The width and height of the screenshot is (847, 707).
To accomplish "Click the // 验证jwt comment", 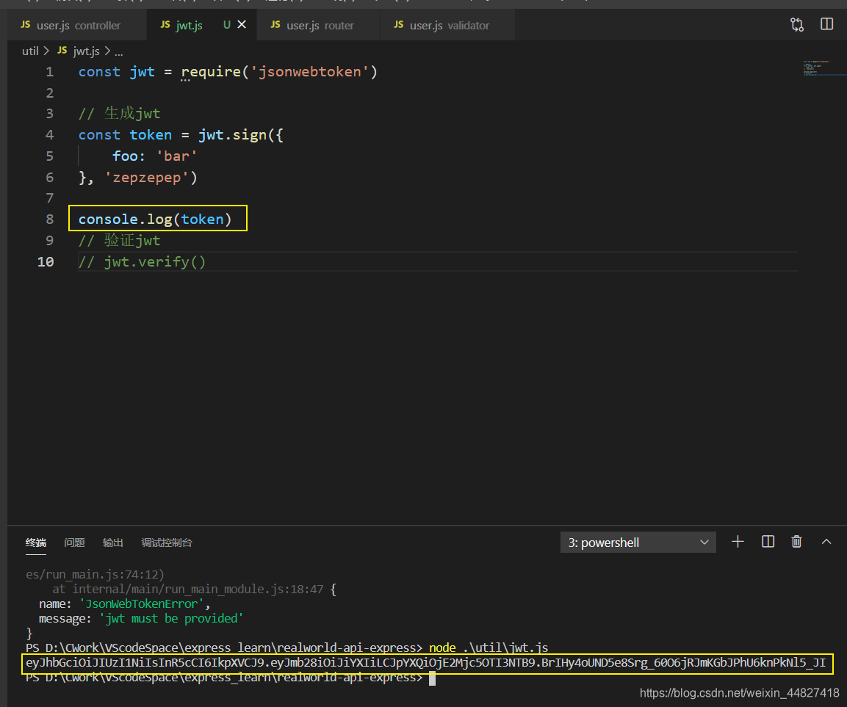I will point(120,241).
